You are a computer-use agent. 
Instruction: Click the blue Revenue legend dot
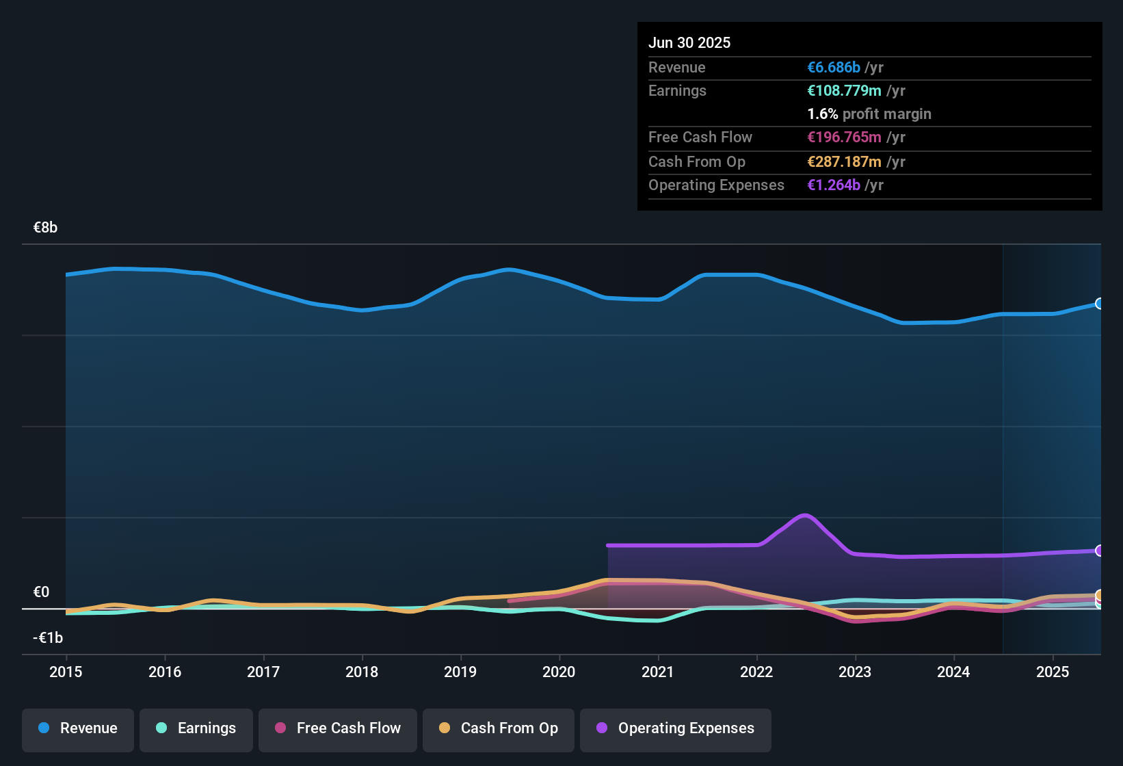point(44,728)
